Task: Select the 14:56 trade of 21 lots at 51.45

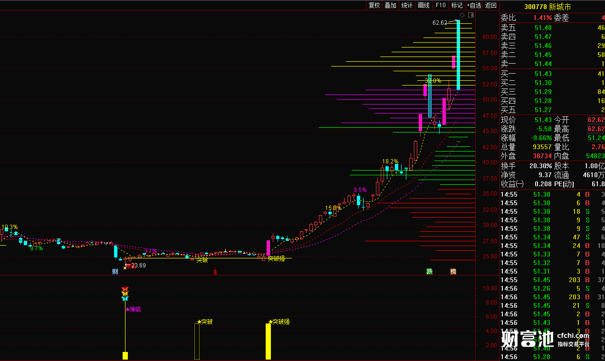Action: click(552, 305)
